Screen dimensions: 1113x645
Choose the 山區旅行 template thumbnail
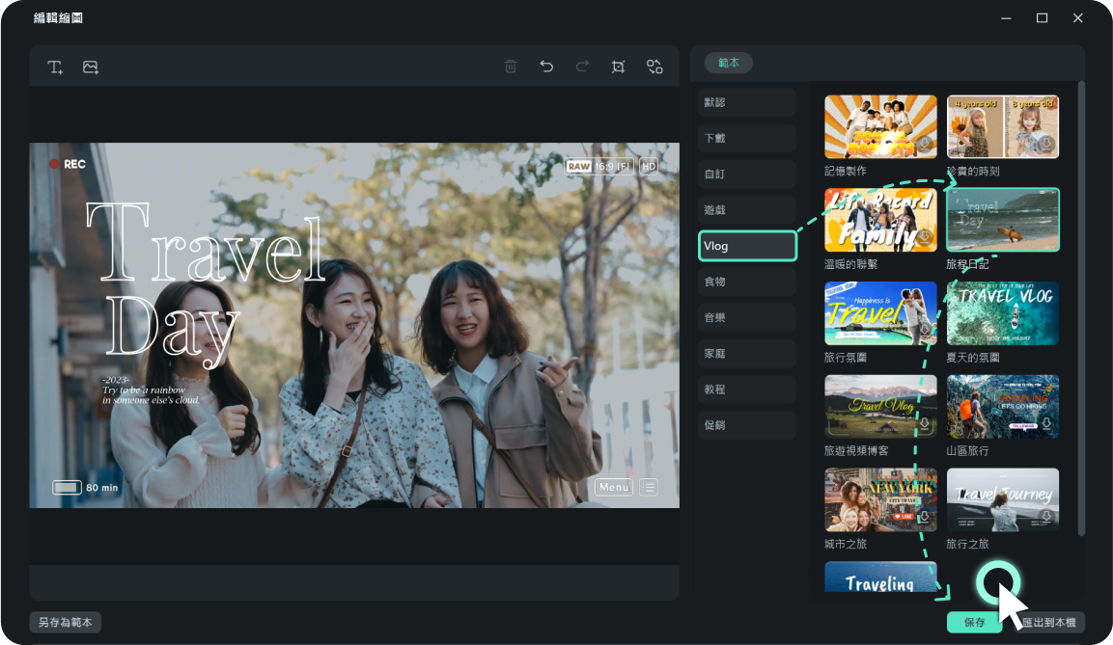[1002, 407]
